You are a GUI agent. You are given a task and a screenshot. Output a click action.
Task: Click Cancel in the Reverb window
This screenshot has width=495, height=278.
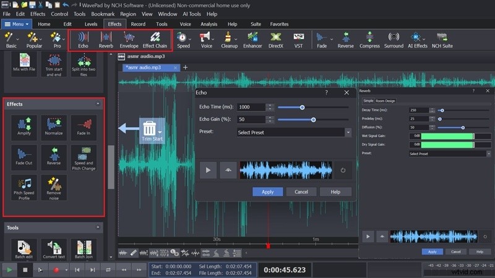click(x=456, y=251)
